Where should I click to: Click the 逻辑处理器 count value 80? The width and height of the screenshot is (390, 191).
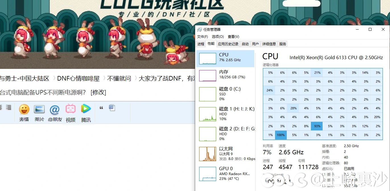(346, 163)
